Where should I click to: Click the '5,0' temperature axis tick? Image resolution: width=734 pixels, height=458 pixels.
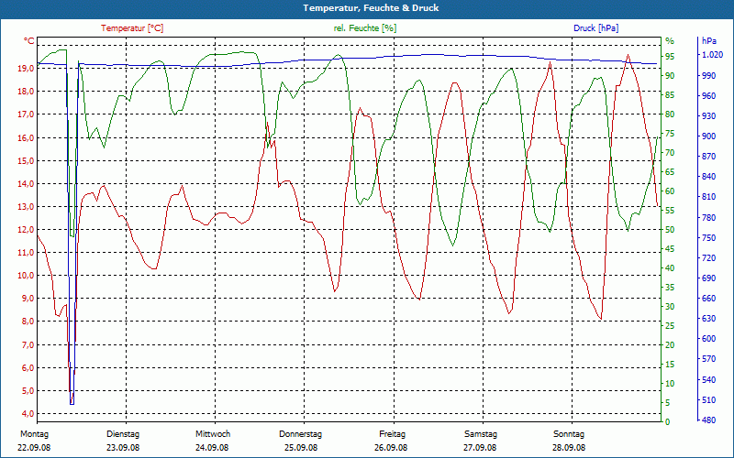tap(28, 391)
